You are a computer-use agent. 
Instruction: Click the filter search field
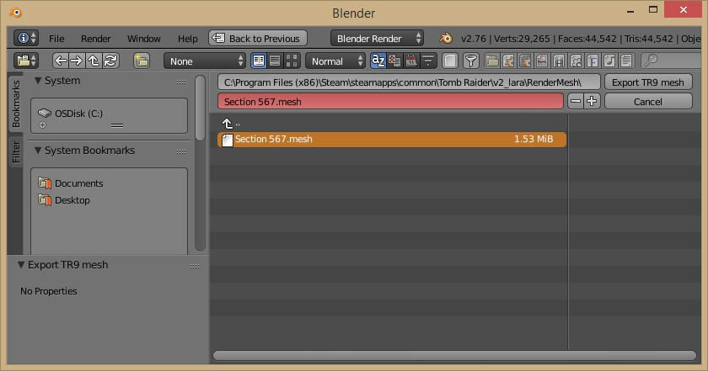tap(671, 61)
